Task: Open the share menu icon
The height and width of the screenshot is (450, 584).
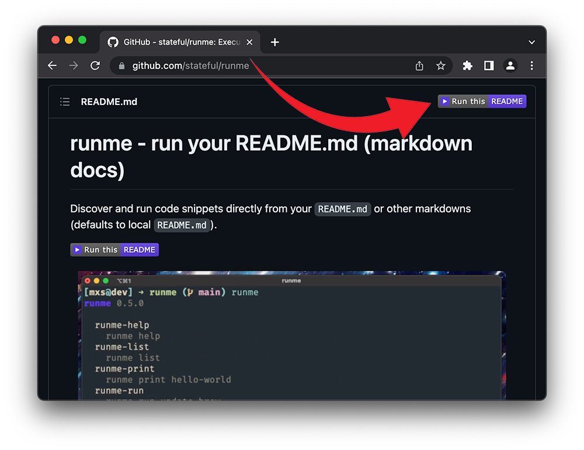Action: 419,65
